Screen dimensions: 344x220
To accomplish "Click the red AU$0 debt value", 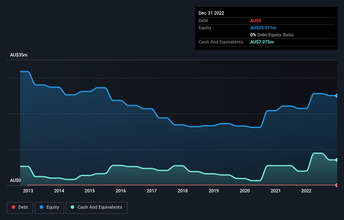I will [x=256, y=20].
